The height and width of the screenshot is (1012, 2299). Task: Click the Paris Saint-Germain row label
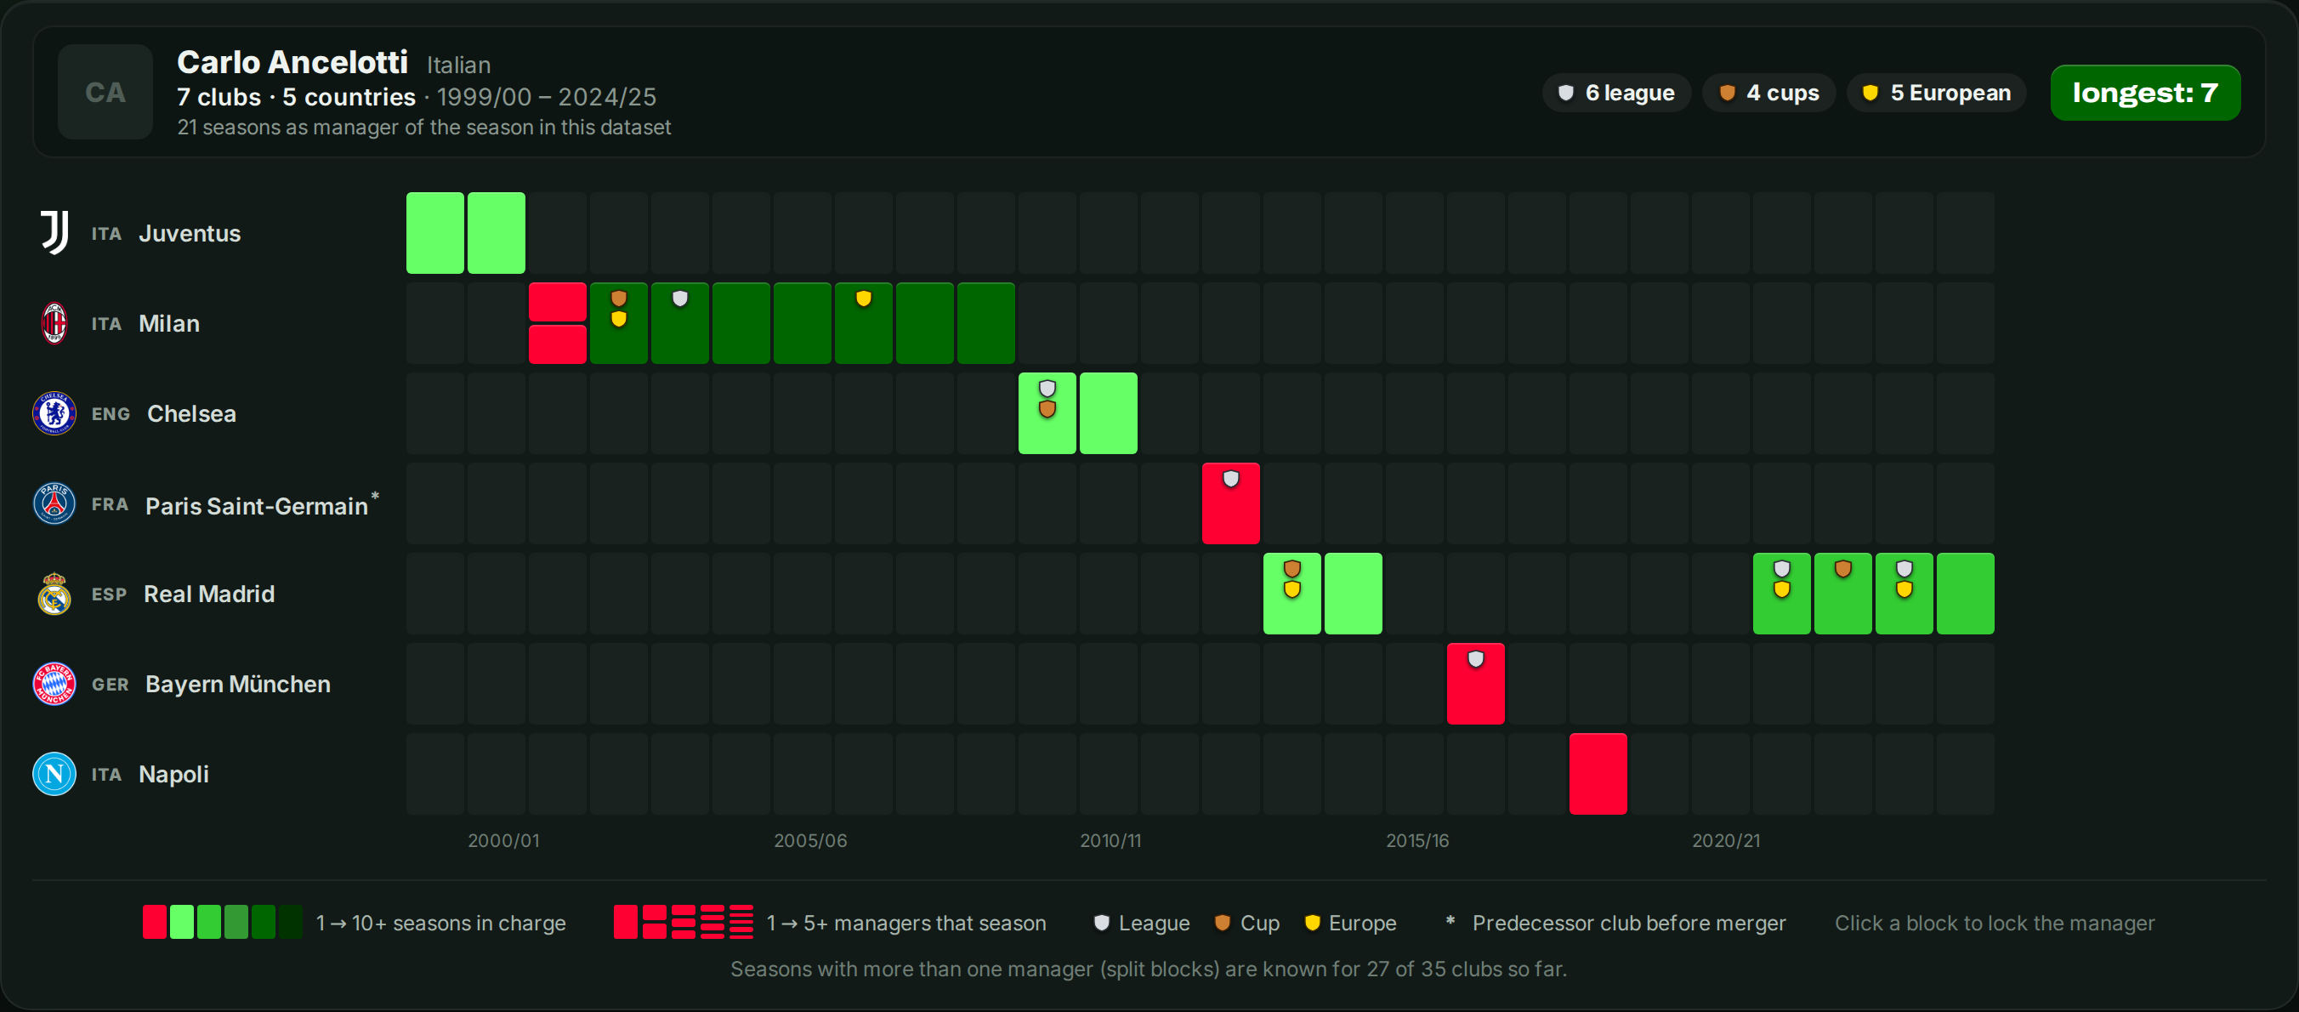click(x=256, y=506)
